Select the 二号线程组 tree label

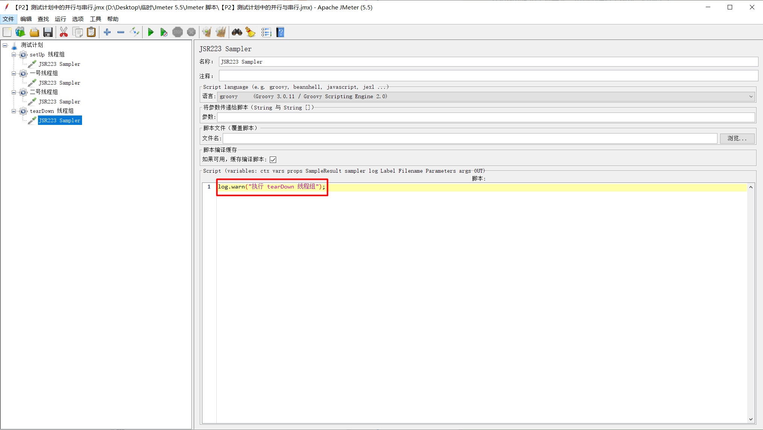click(x=44, y=92)
